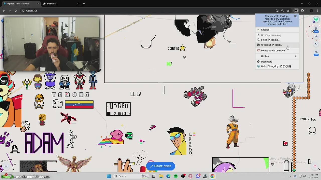The height and width of the screenshot is (180, 321).
Task: Dismiss the developer mode notice with X
Action: (295, 16)
